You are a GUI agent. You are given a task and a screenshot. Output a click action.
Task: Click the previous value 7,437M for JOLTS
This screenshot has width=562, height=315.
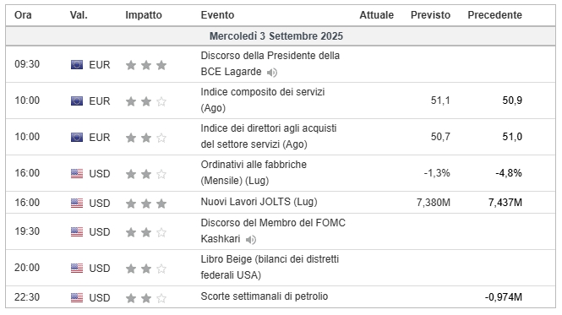coord(505,203)
